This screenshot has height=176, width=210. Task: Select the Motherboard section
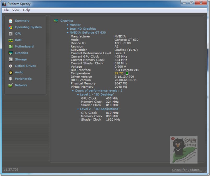point(24,47)
